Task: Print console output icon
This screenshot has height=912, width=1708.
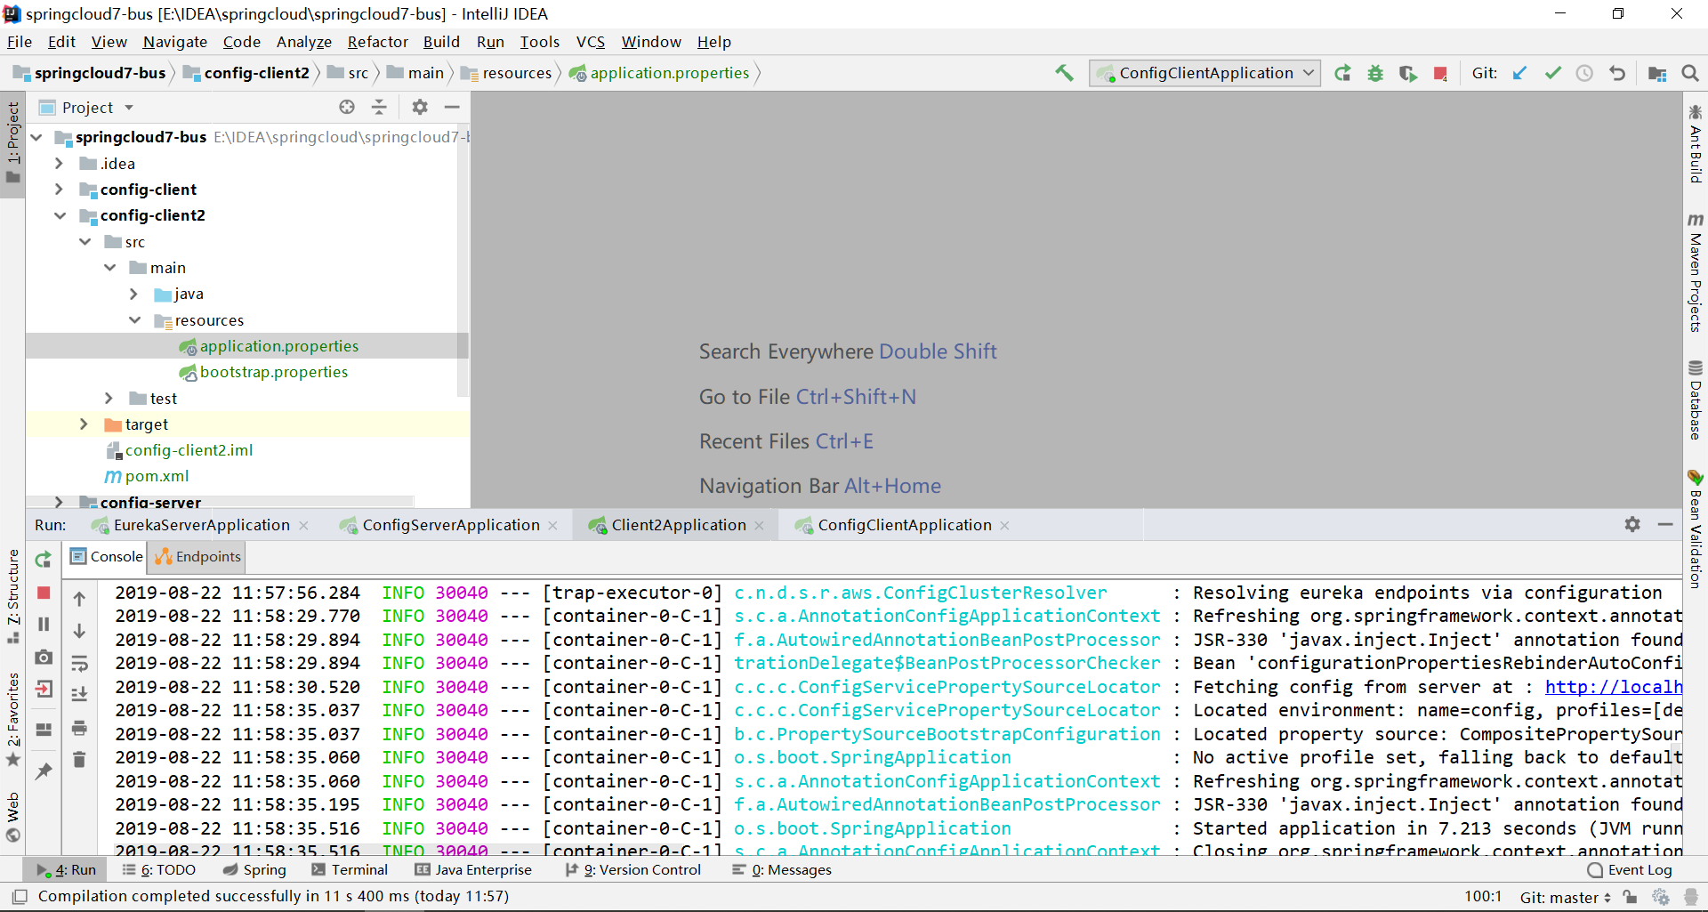Action: tap(79, 728)
